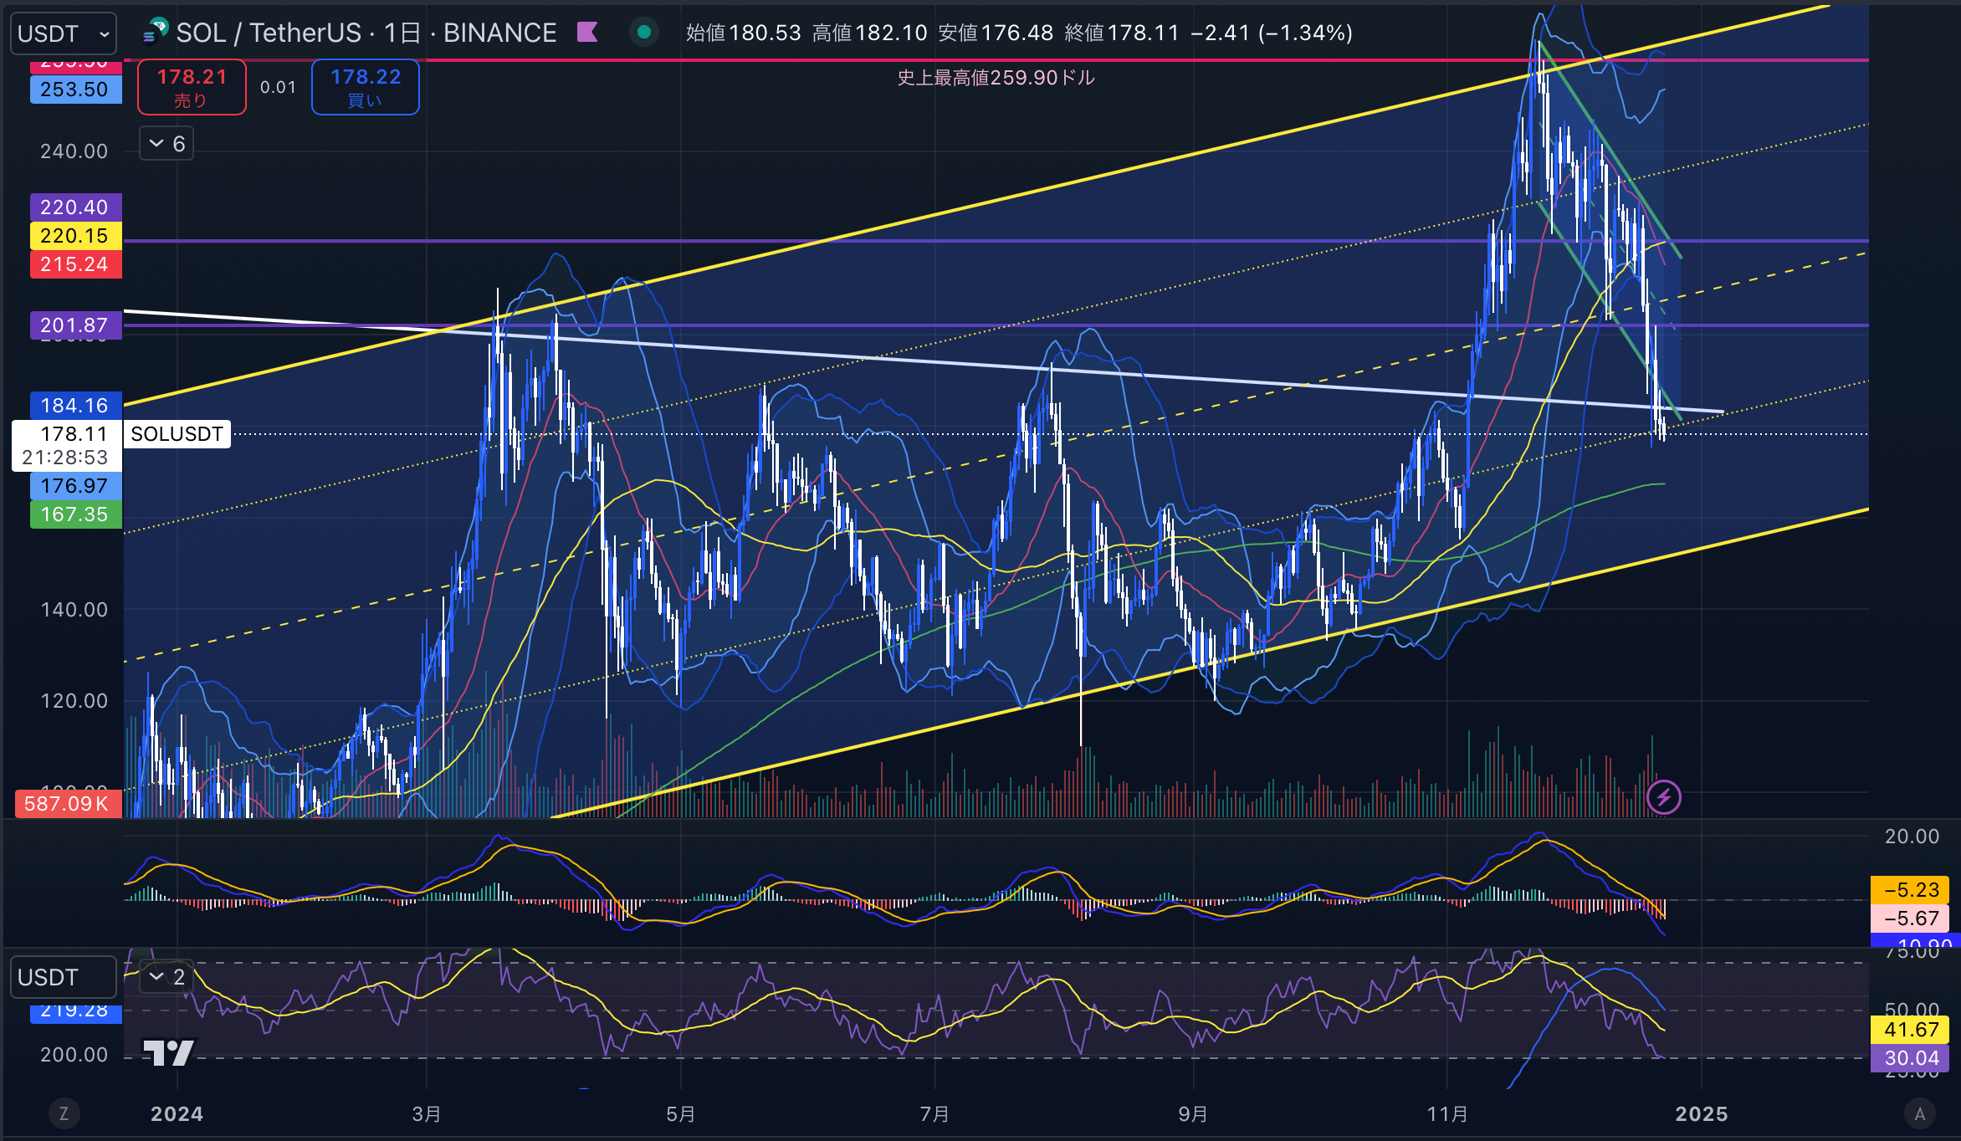Open the USDT currency dropdown at top left
Viewport: 1961px width, 1141px height.
[64, 33]
